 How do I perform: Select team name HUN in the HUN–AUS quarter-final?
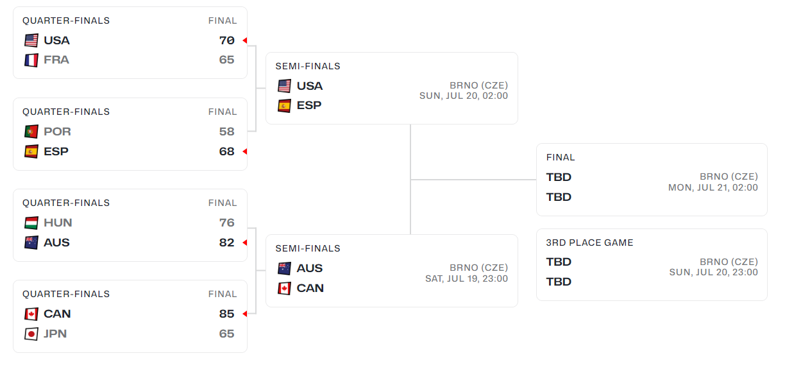point(58,223)
